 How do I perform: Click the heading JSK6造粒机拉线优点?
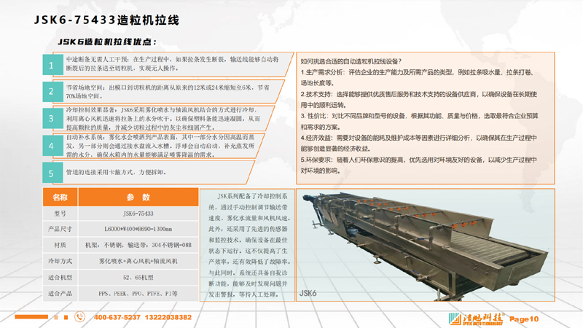point(107,42)
